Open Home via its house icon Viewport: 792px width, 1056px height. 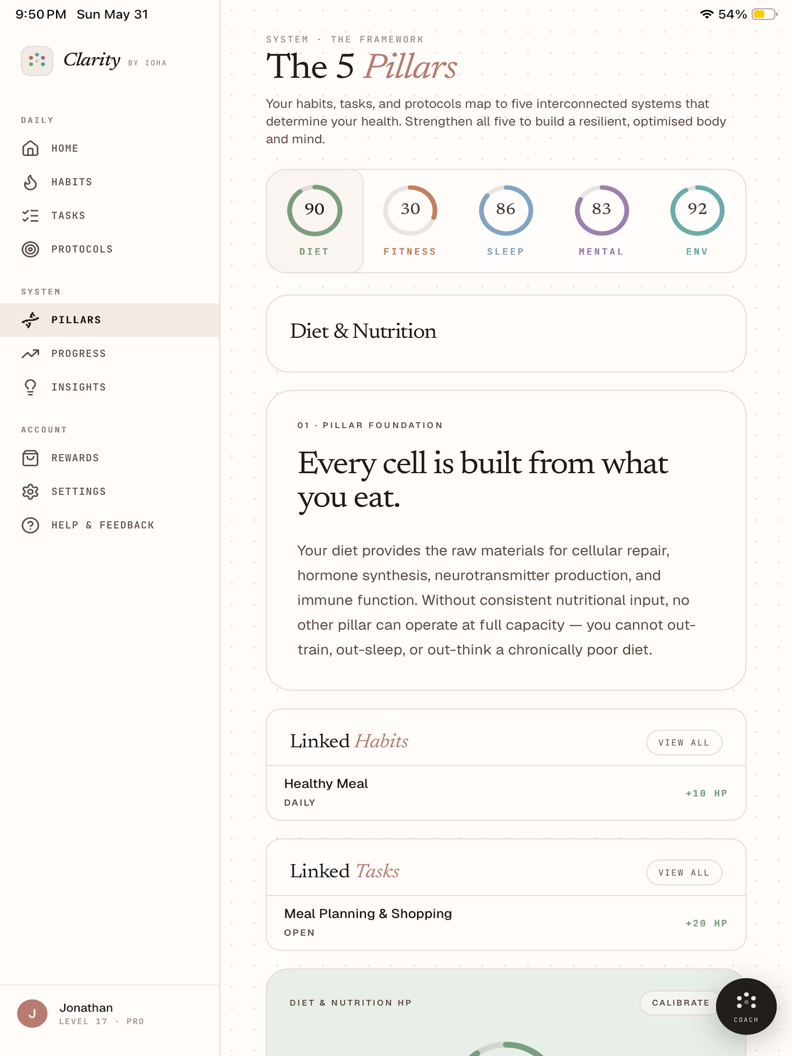pyautogui.click(x=30, y=148)
